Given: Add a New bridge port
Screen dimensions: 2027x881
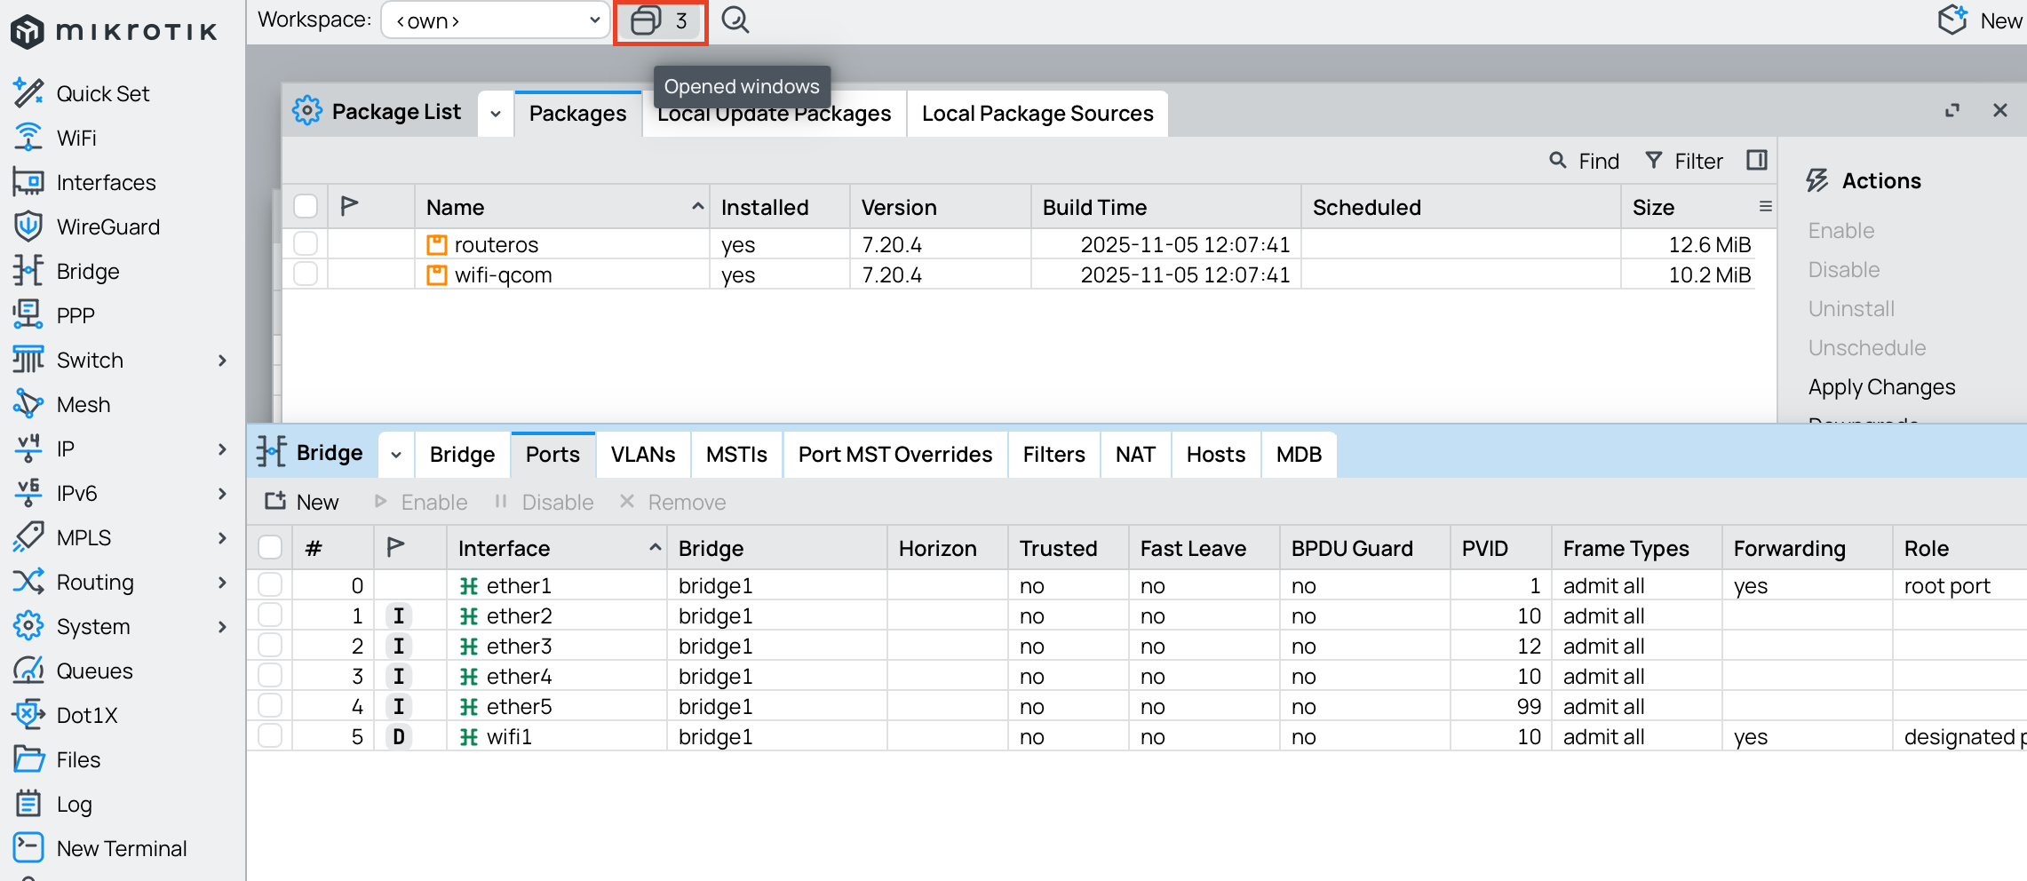Looking at the screenshot, I should 302,502.
